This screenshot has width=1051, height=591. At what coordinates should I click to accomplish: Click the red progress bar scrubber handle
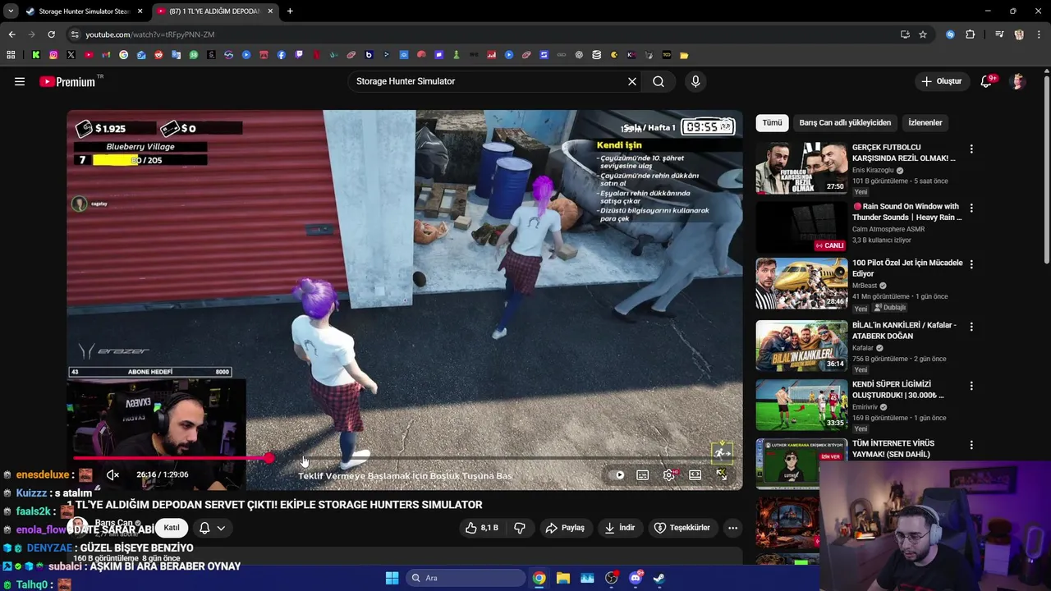[x=269, y=458]
